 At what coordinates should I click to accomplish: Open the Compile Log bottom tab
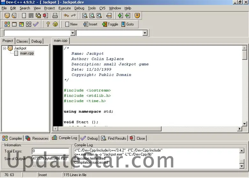pos(64,138)
